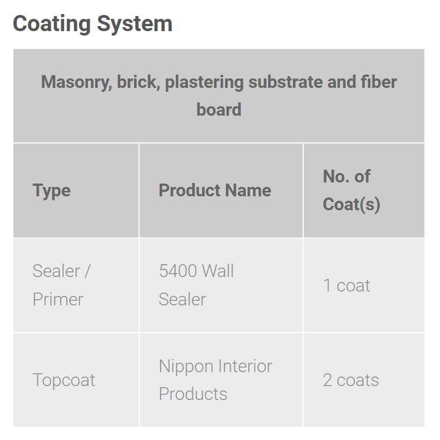Select the Product Name column header
This screenshot has height=440, width=440.
[x=215, y=190]
